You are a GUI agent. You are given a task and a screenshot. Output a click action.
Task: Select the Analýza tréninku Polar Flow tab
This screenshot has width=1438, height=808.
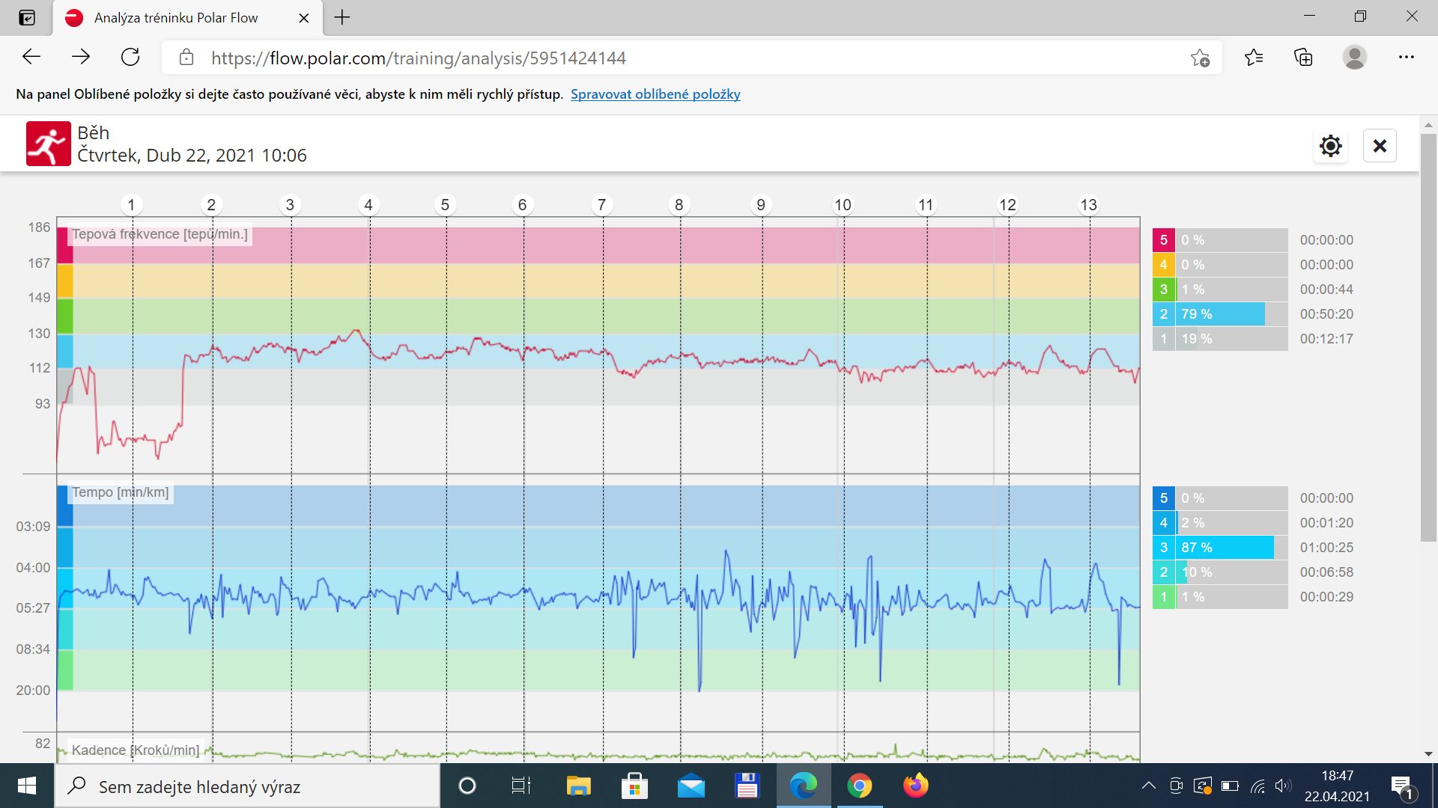tap(176, 18)
